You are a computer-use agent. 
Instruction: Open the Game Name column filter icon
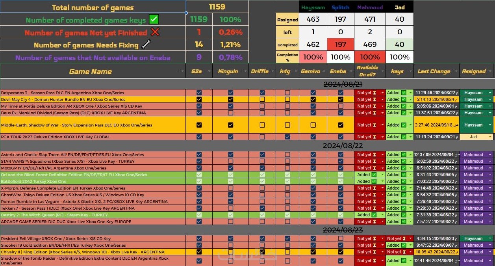point(182,71)
